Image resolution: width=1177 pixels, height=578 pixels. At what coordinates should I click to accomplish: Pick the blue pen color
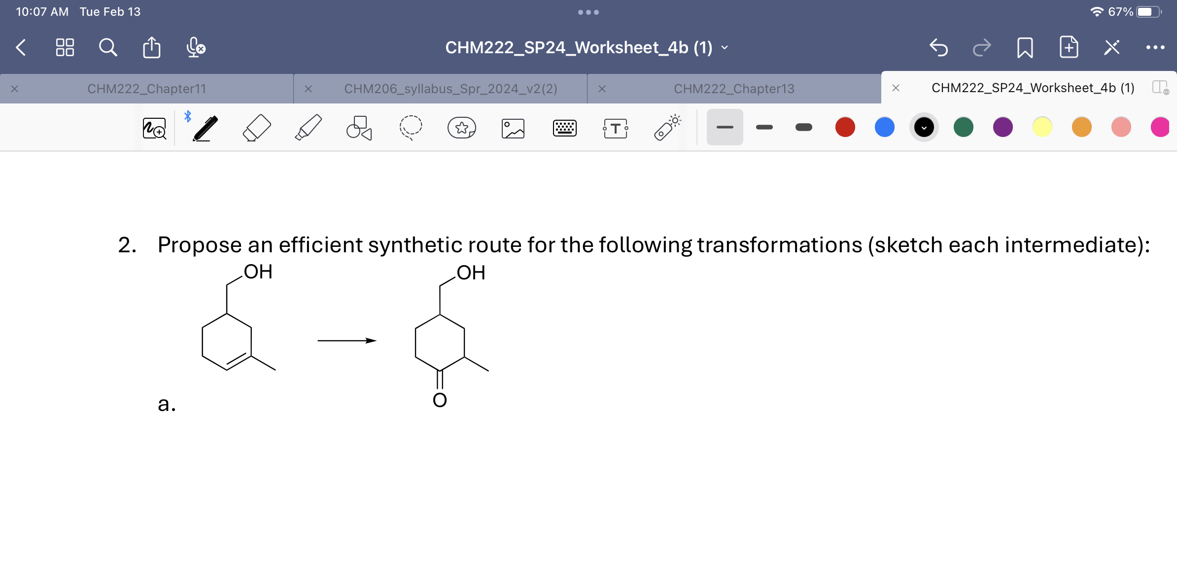885,127
